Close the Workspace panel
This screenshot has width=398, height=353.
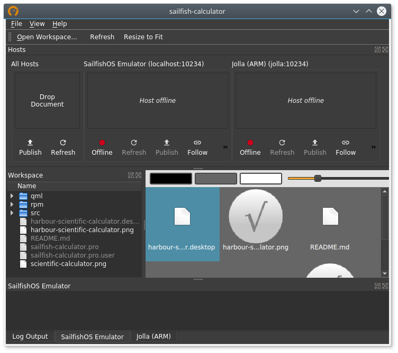(x=138, y=175)
